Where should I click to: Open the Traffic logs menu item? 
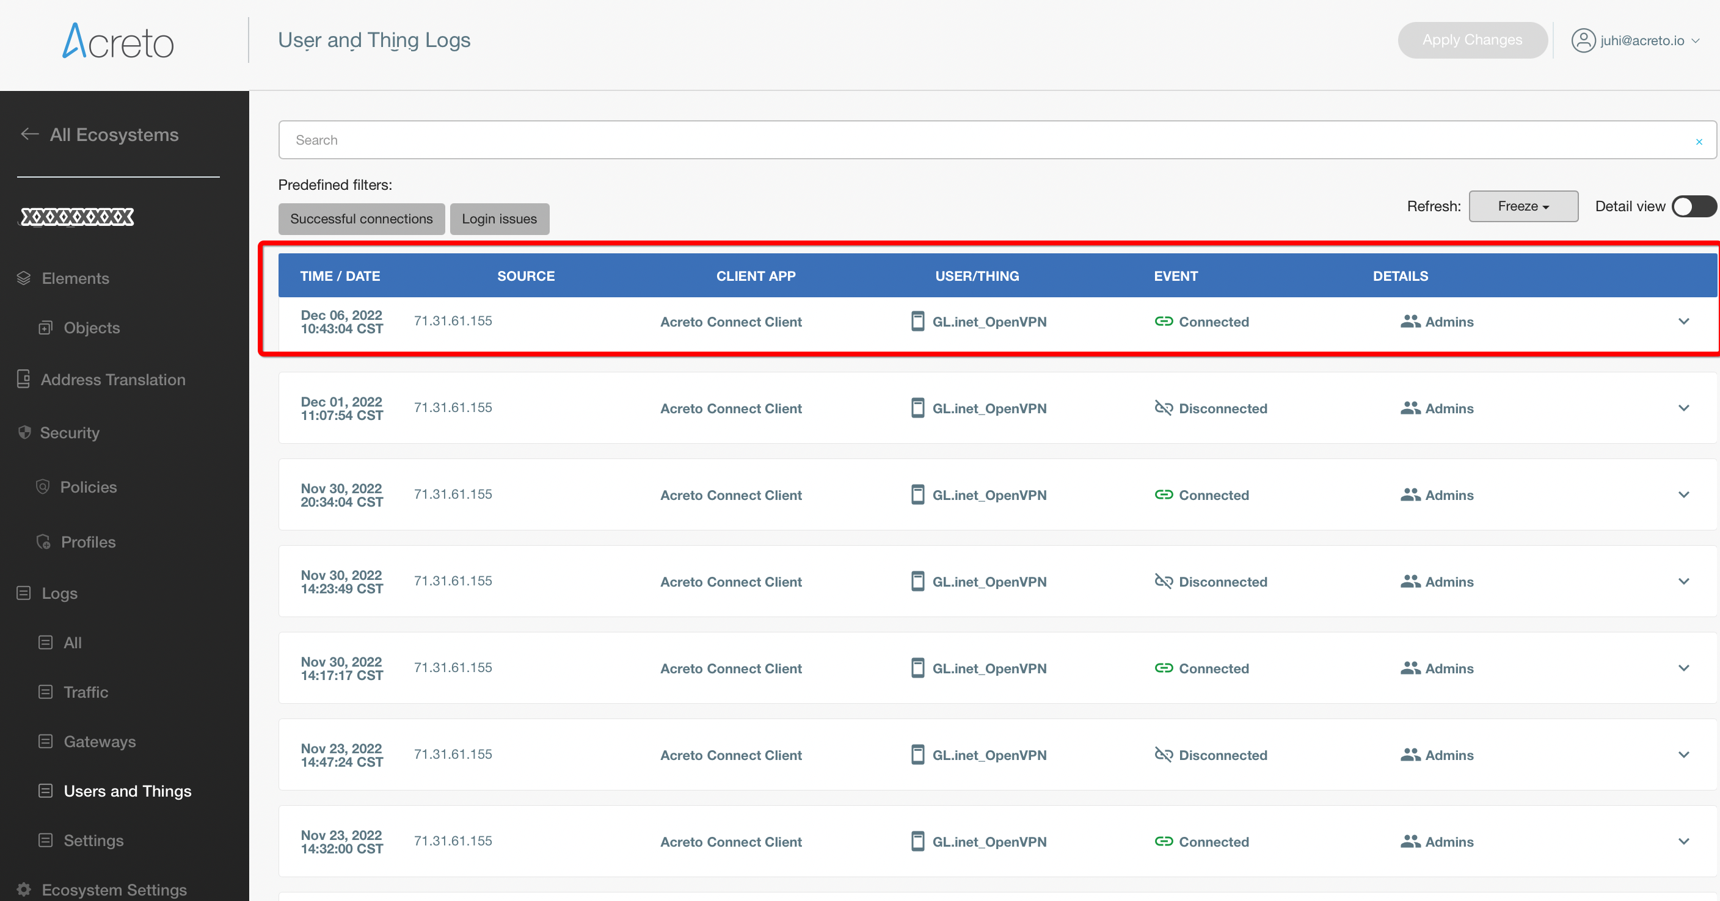pyautogui.click(x=86, y=692)
